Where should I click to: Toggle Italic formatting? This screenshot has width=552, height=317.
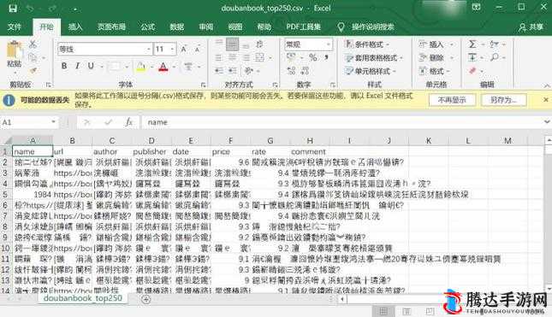pos(77,66)
